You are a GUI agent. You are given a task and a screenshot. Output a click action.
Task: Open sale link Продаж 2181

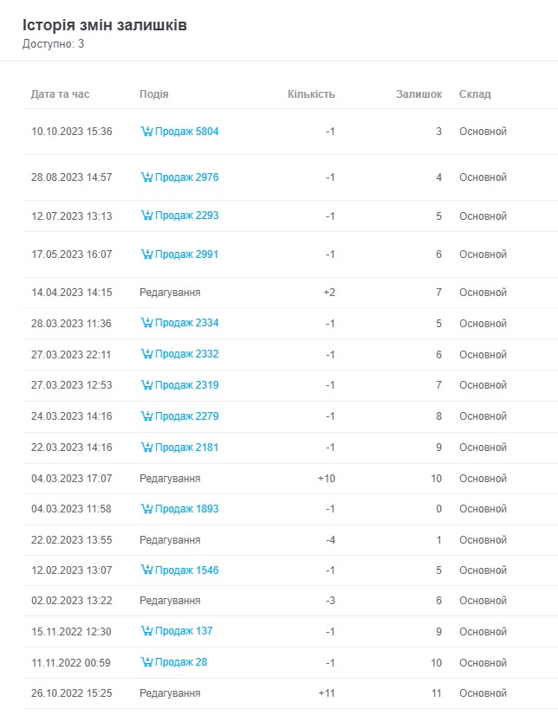point(186,448)
